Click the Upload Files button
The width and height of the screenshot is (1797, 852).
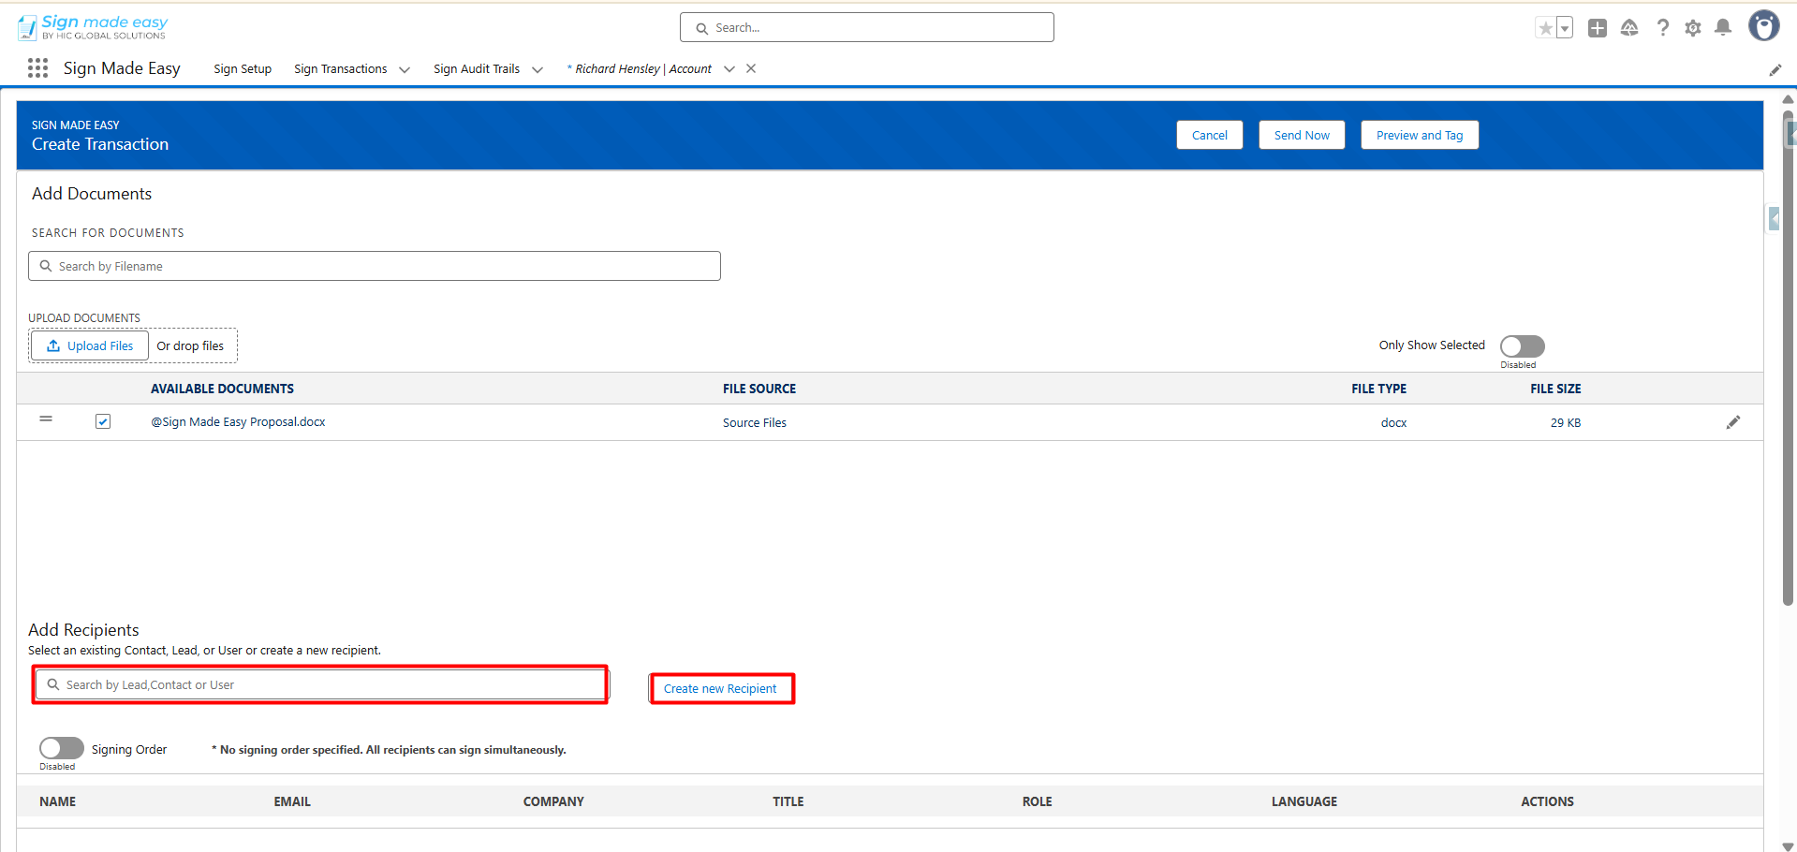(x=90, y=345)
